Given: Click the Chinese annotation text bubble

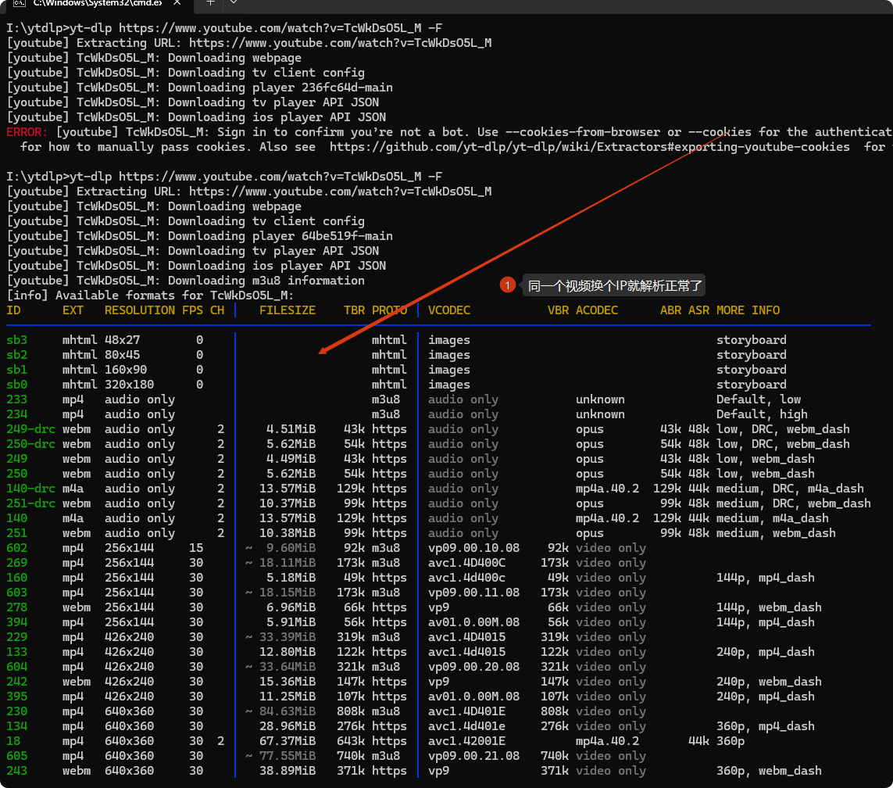Looking at the screenshot, I should pyautogui.click(x=615, y=286).
